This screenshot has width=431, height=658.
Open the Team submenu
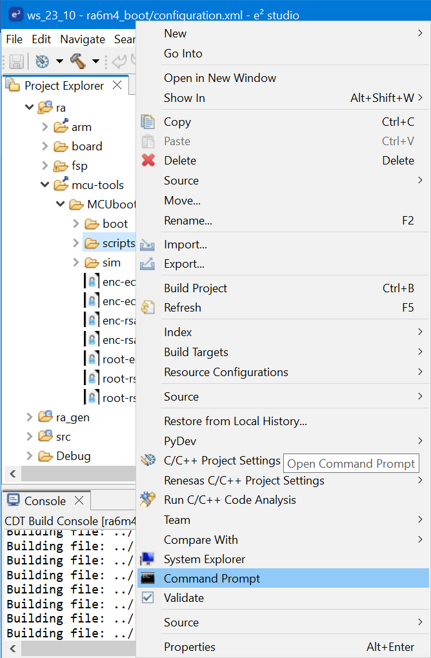(283, 519)
